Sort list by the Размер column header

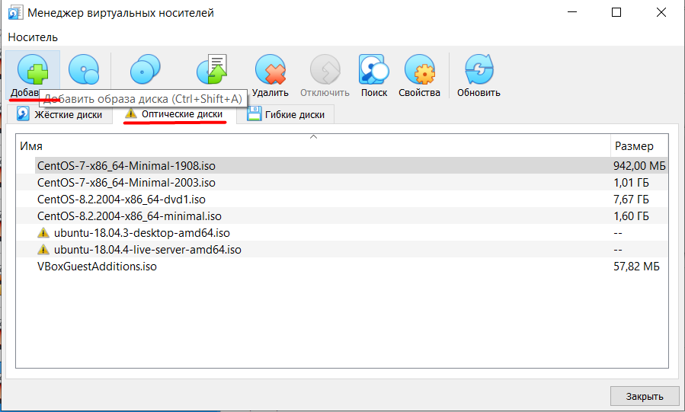[639, 145]
